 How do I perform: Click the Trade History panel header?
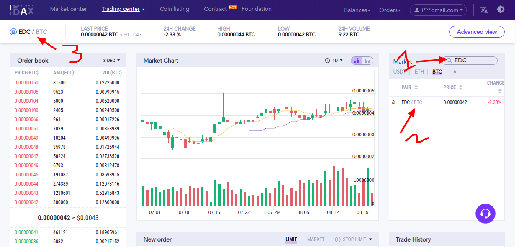click(447, 239)
